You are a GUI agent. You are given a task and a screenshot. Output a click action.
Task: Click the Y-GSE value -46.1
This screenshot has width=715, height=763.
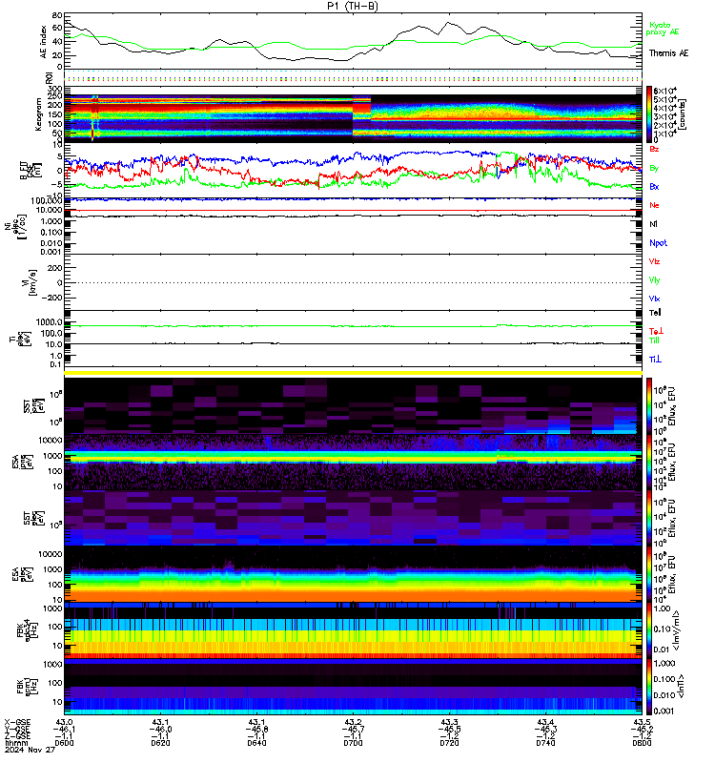[64, 729]
